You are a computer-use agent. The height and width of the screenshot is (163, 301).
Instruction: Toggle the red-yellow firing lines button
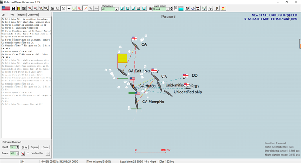[85, 8]
